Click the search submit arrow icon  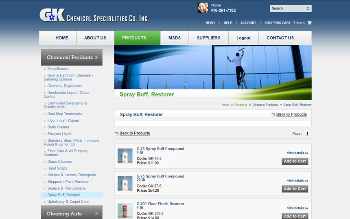pos(308,9)
